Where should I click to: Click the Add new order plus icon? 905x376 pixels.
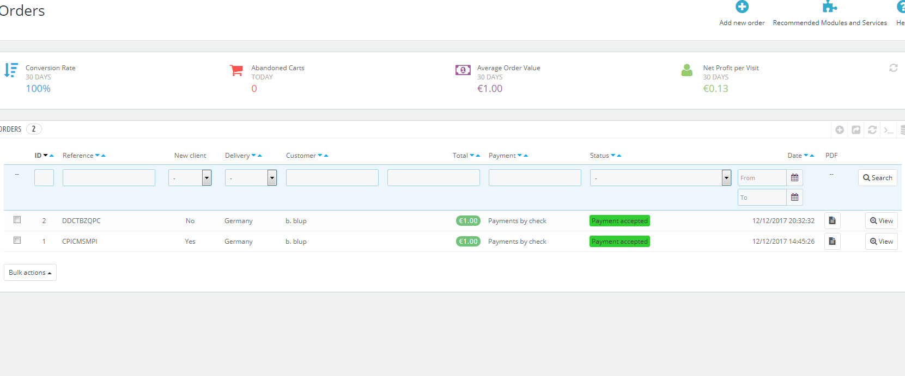(x=742, y=7)
